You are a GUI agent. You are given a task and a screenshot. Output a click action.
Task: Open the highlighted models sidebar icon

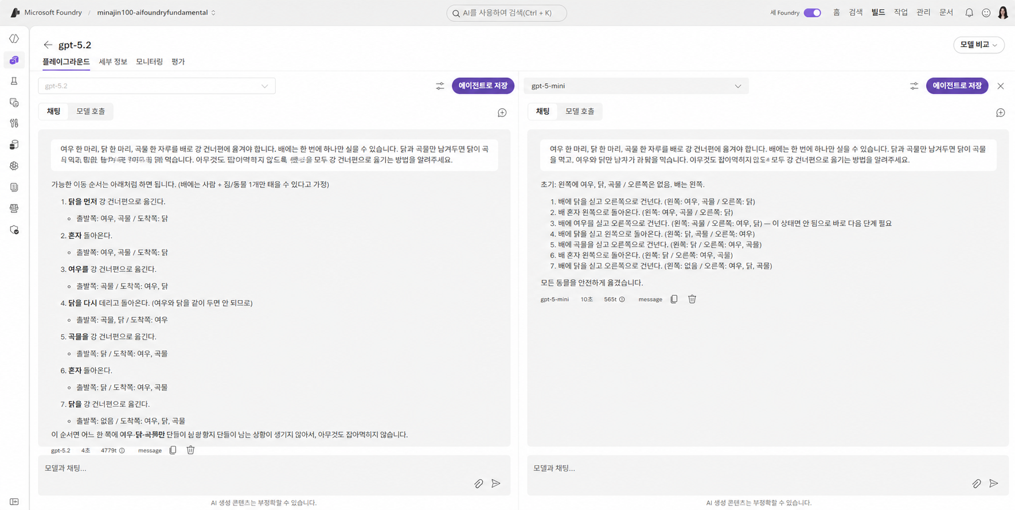click(x=14, y=60)
